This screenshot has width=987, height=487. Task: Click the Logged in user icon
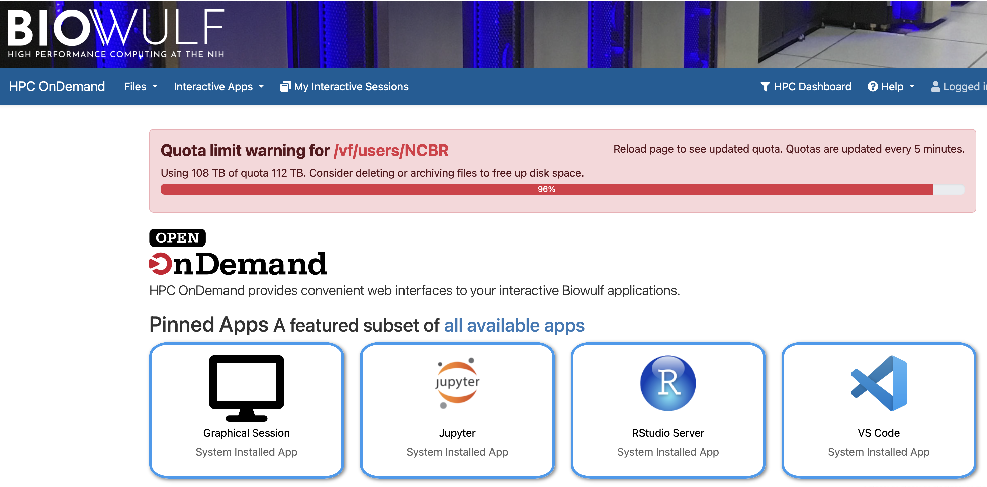coord(936,87)
